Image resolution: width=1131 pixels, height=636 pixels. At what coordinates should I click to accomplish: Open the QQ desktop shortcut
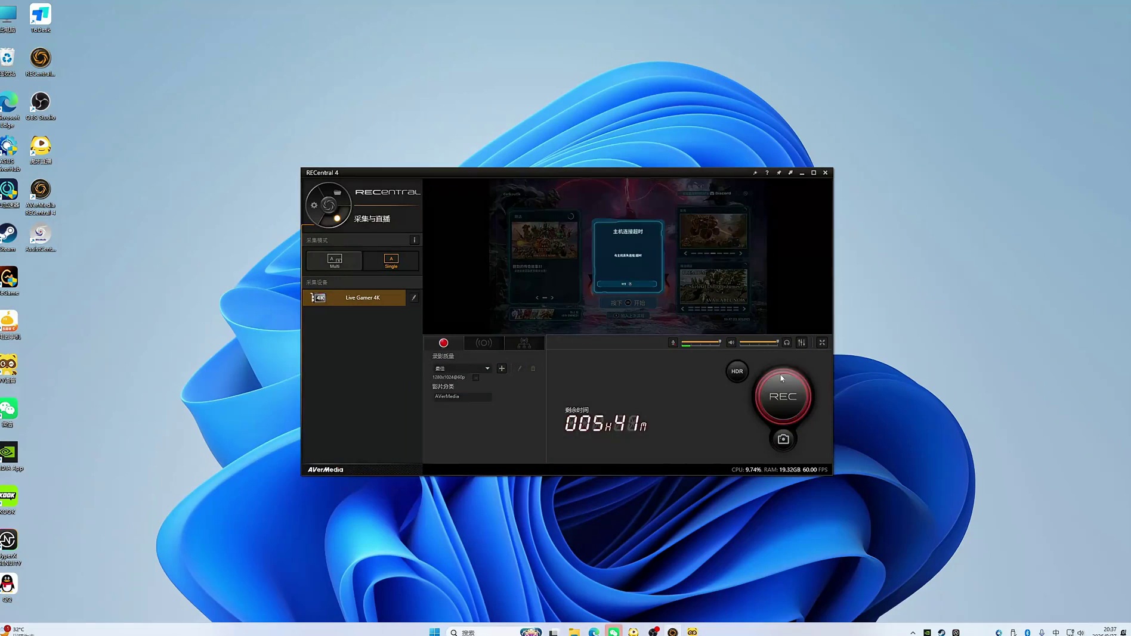pos(8,588)
